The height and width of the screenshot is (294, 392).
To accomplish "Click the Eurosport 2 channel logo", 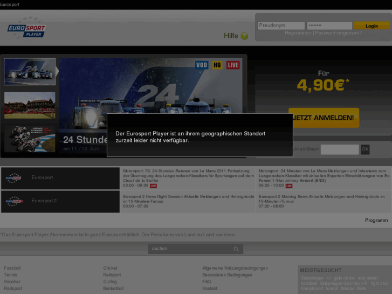I will (x=14, y=201).
